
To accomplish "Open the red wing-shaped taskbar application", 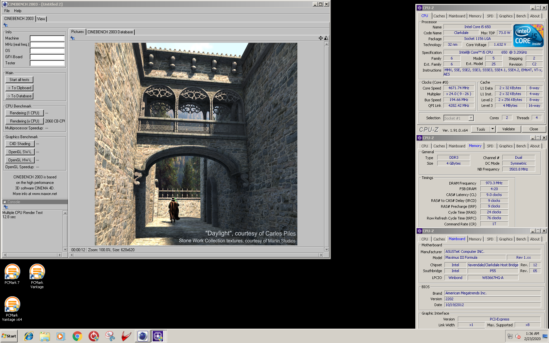I will (x=126, y=336).
